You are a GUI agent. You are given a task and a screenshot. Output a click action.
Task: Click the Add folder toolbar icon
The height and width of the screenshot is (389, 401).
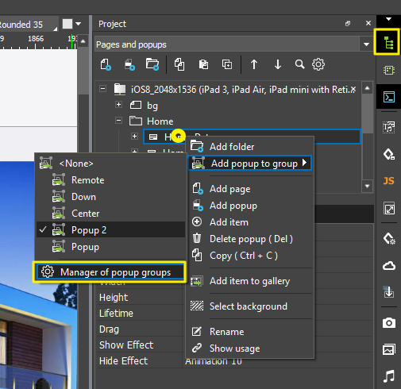(x=152, y=64)
